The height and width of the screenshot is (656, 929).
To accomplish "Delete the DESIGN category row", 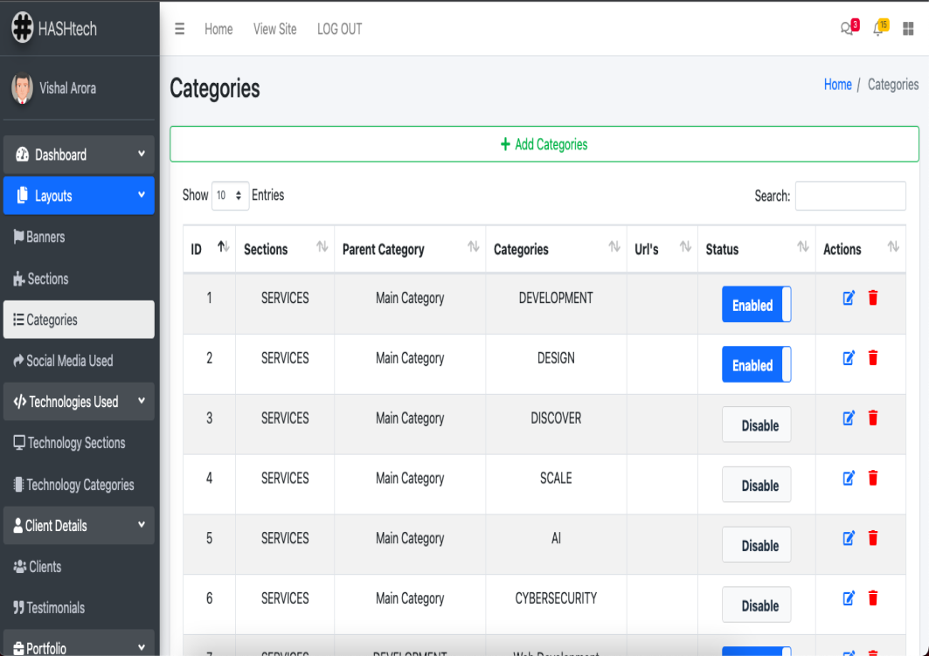I will [x=872, y=358].
